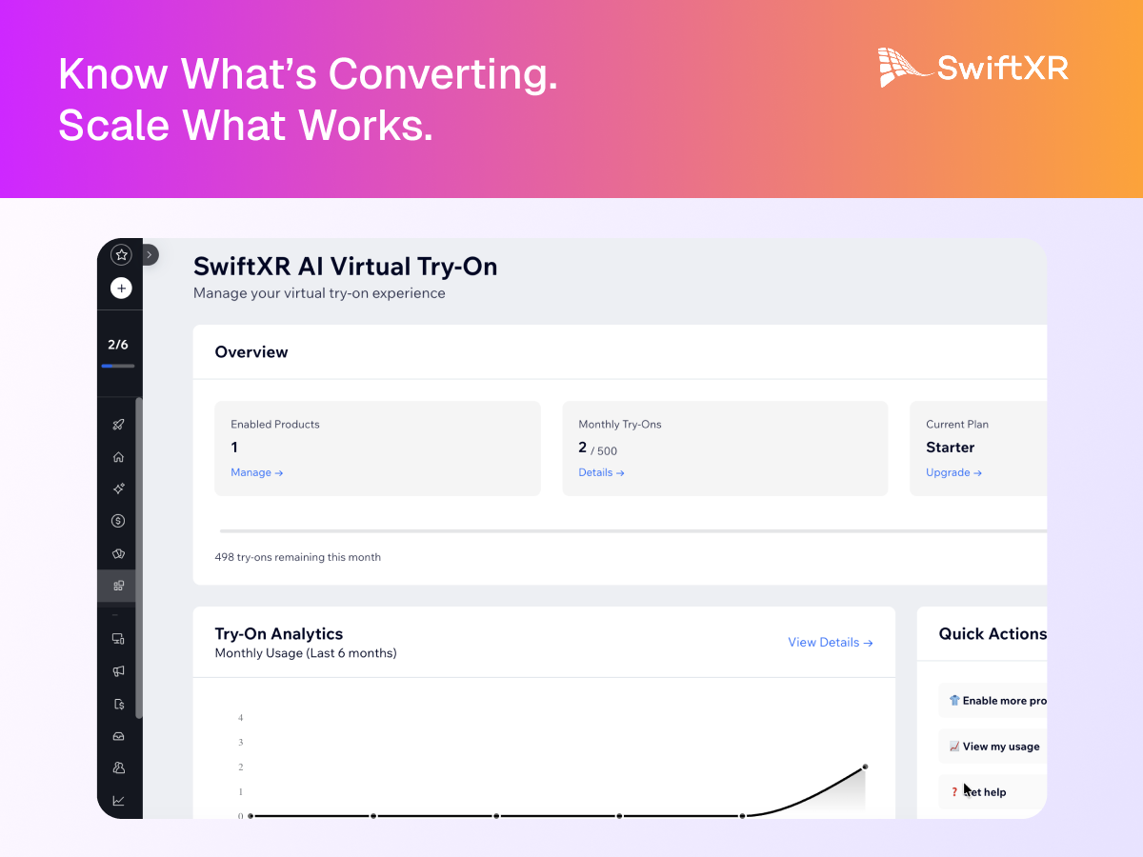The width and height of the screenshot is (1143, 857).
Task: Open View Details in Try-On Analytics
Action: [x=831, y=643]
